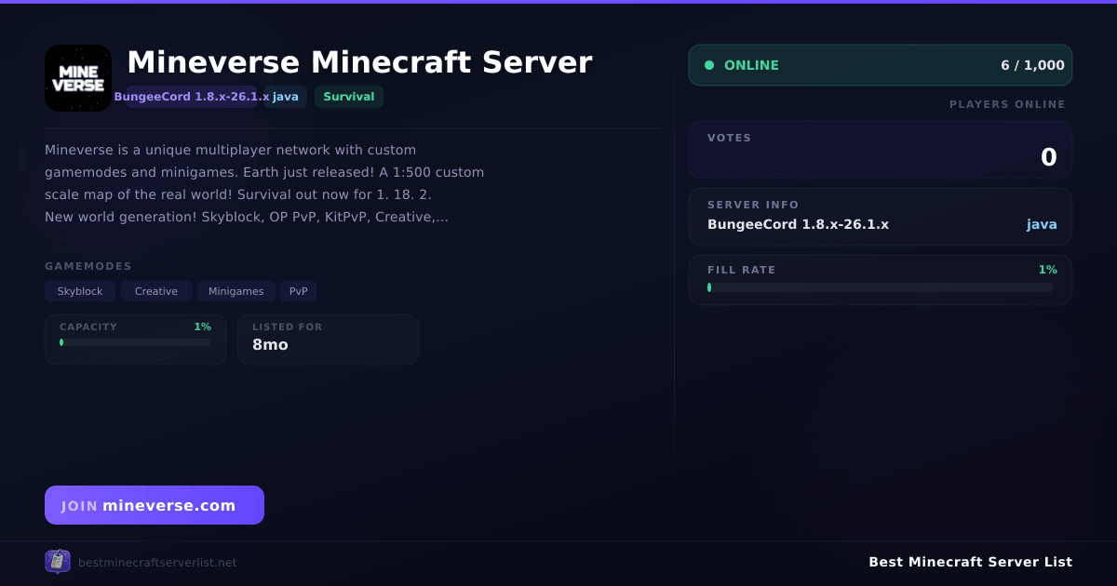Click the Capacity progress bar
Viewport: 1117px width, 586px height.
click(136, 342)
